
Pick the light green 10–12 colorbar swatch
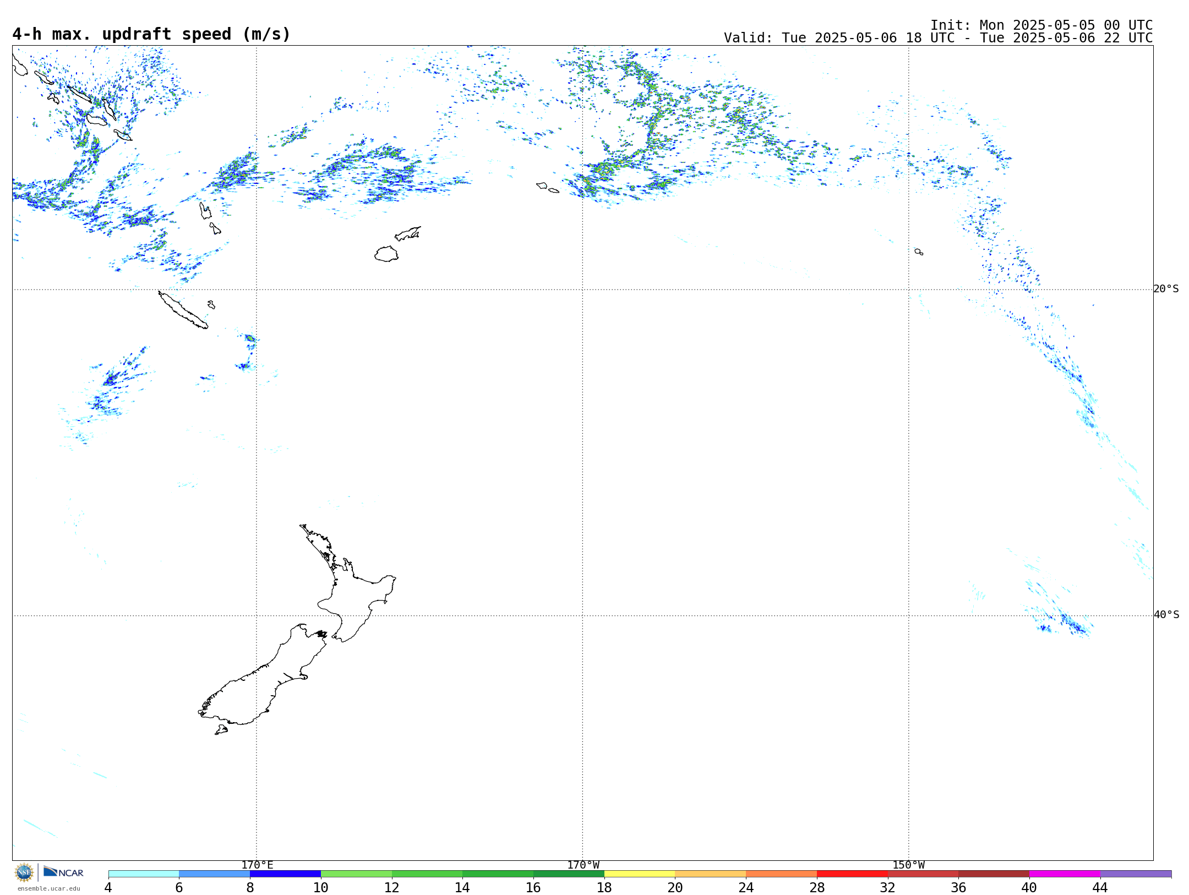356,874
